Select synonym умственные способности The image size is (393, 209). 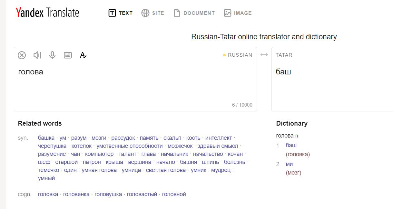click(x=130, y=146)
